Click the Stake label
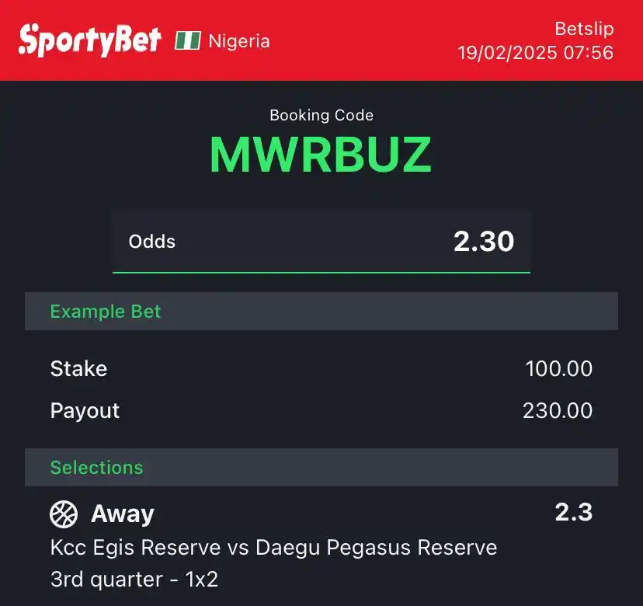The width and height of the screenshot is (643, 606). click(x=78, y=368)
